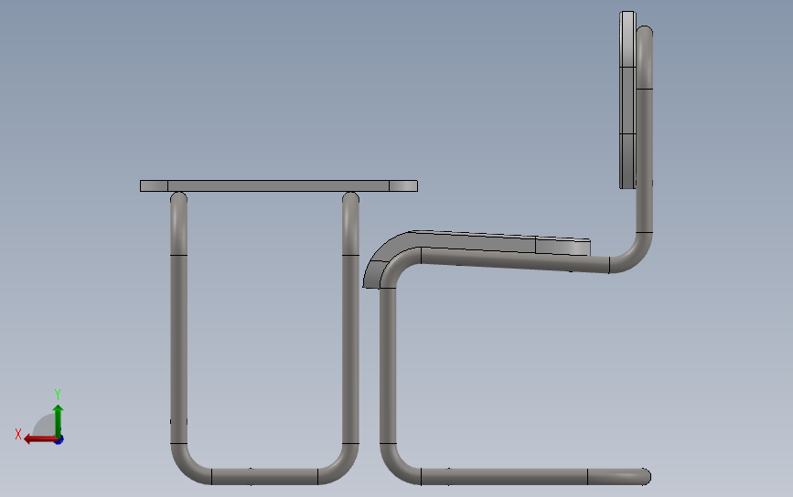Click the X label of the triad
The height and width of the screenshot is (497, 793).
(x=18, y=434)
